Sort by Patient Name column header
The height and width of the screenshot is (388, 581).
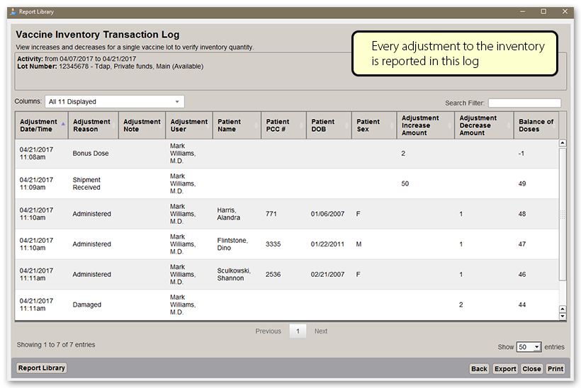point(237,125)
